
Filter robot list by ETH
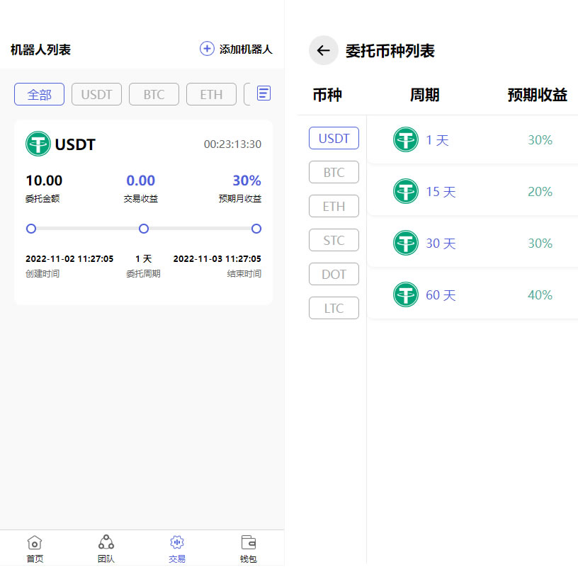pos(211,94)
